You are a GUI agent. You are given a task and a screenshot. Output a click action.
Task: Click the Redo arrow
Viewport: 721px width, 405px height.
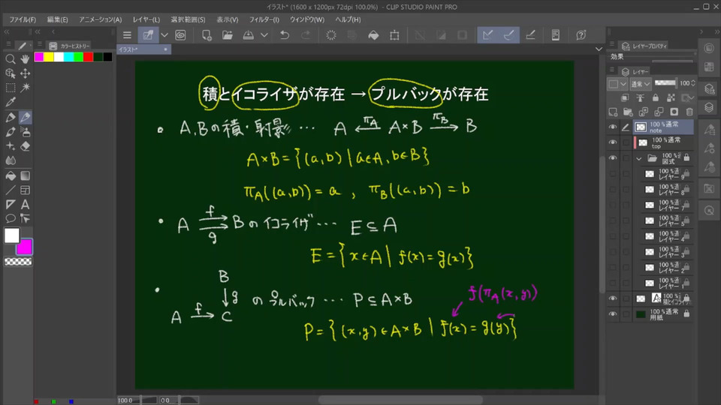tap(306, 35)
